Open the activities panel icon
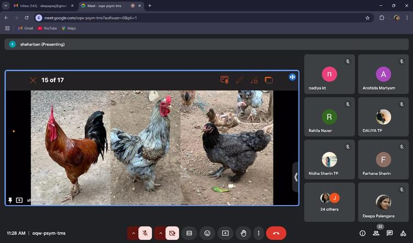This screenshot has width=413, height=243. pyautogui.click(x=404, y=233)
